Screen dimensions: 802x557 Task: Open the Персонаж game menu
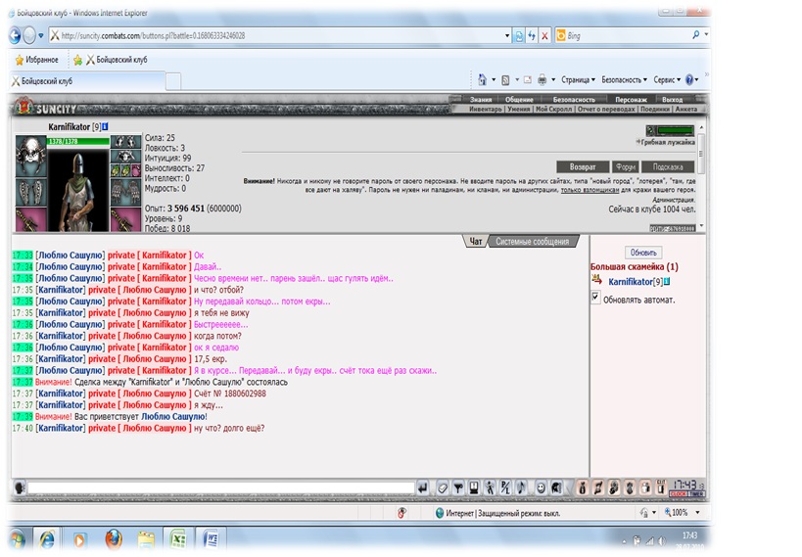click(x=631, y=100)
